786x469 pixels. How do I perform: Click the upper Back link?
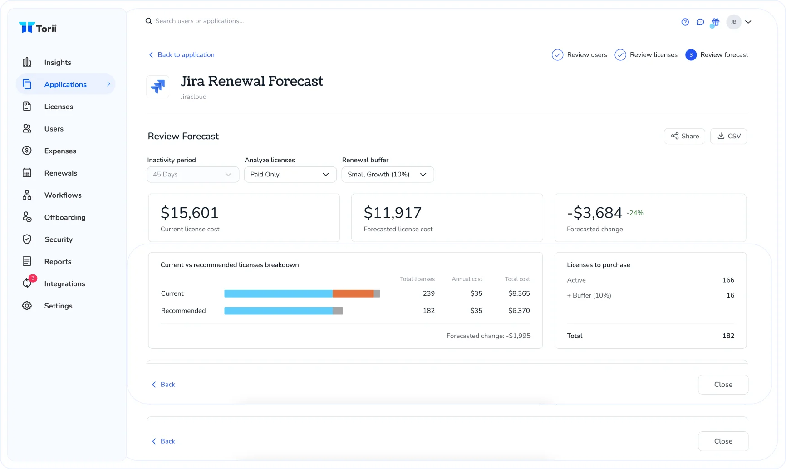click(163, 385)
